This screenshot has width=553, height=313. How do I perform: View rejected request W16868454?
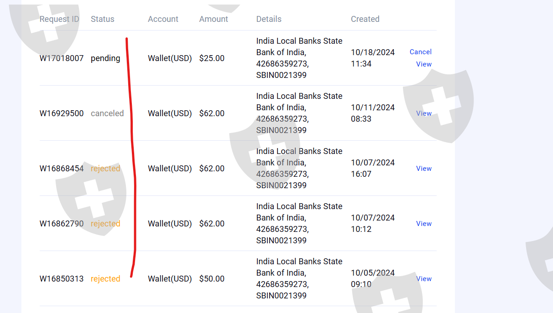[423, 169]
